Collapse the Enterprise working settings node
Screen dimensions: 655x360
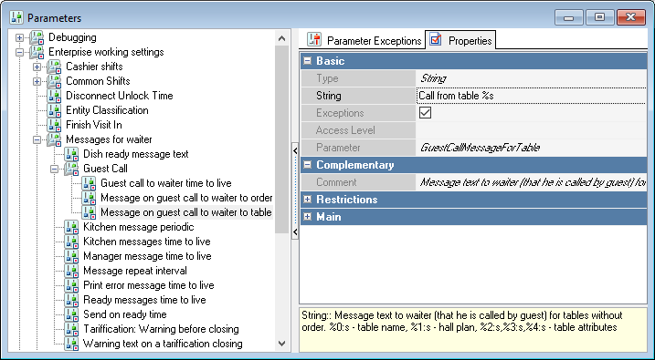(x=19, y=52)
